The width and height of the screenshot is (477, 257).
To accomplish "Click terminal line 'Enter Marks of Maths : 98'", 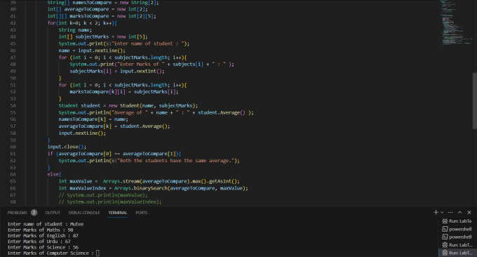I will pos(41,230).
